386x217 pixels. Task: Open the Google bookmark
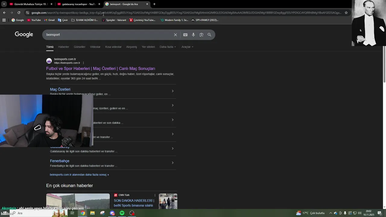(x=18, y=20)
